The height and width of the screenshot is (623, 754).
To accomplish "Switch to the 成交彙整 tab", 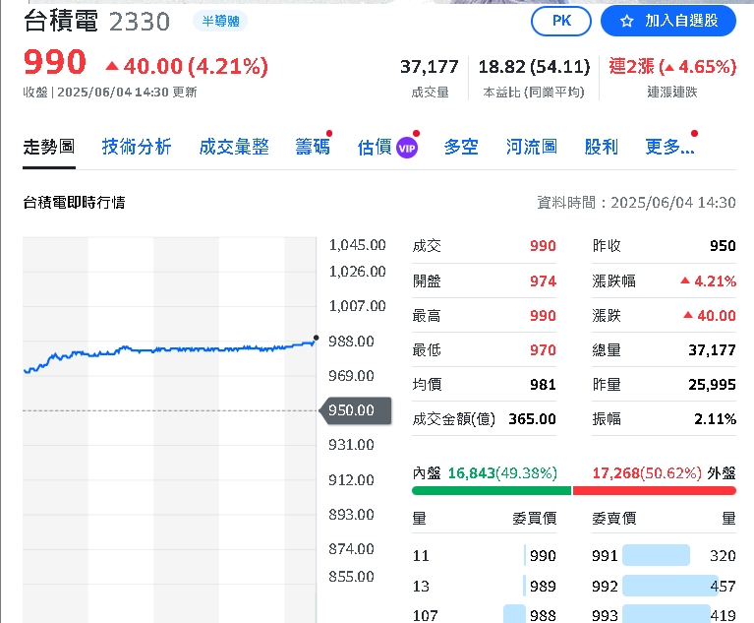I will click(234, 147).
